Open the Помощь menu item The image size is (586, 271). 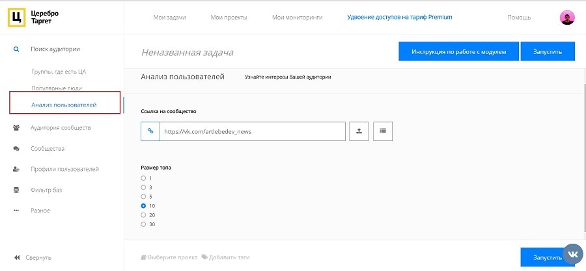[519, 17]
